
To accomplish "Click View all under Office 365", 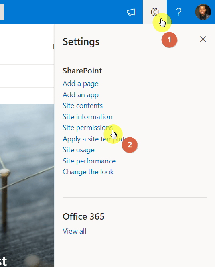I will pos(74,231).
